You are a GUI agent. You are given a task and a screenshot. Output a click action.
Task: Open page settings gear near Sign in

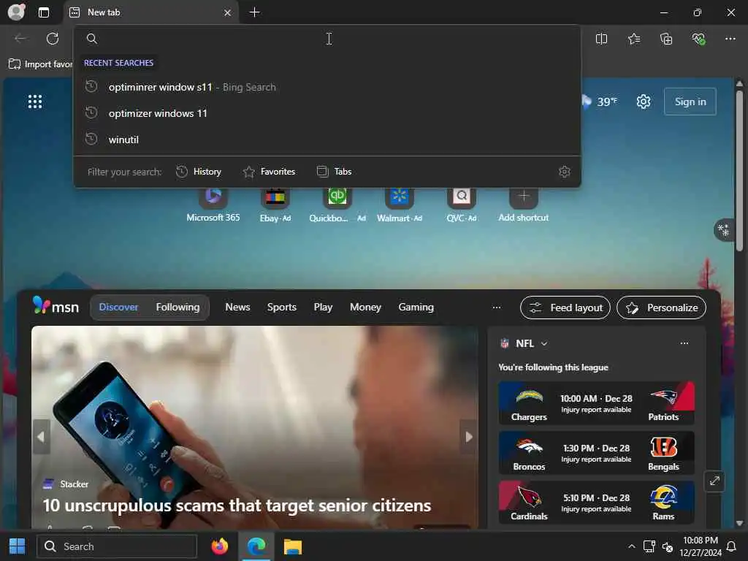(x=644, y=102)
